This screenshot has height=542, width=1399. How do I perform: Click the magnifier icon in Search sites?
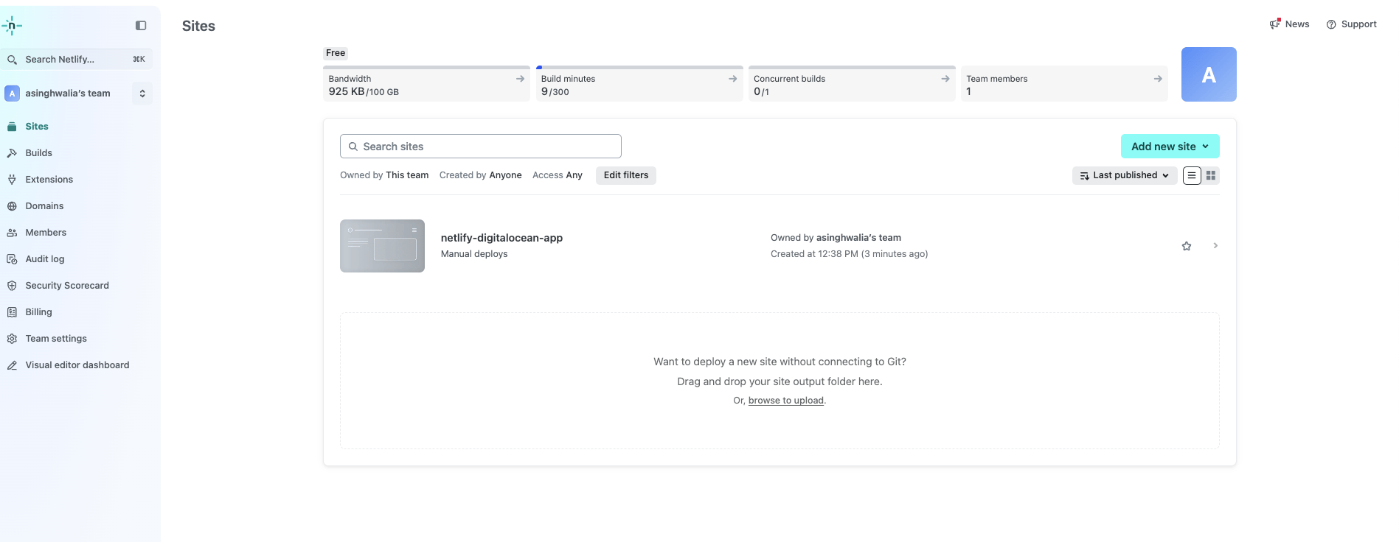point(353,147)
